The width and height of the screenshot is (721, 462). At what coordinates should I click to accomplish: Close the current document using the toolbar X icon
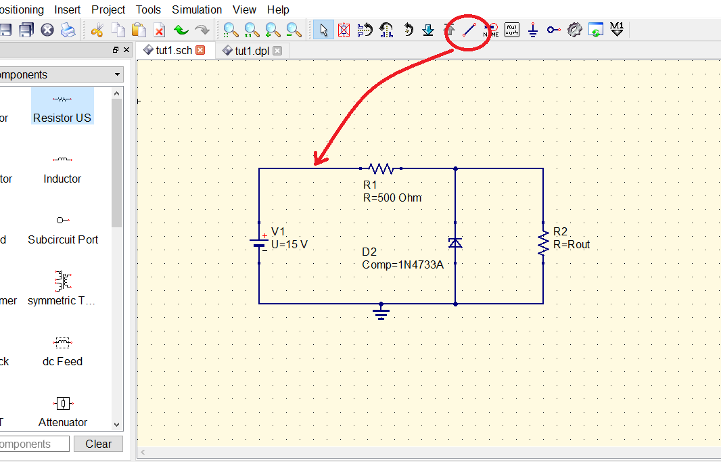pos(47,30)
